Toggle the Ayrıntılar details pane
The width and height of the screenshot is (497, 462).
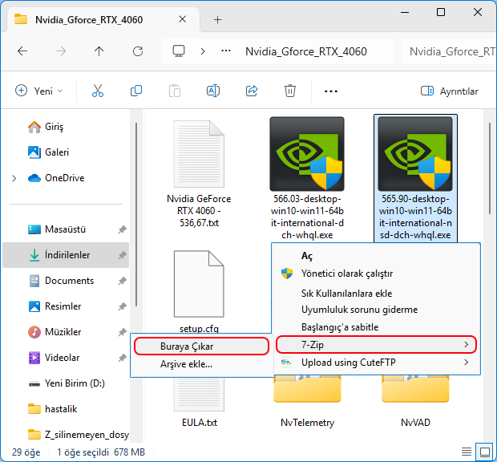point(450,91)
